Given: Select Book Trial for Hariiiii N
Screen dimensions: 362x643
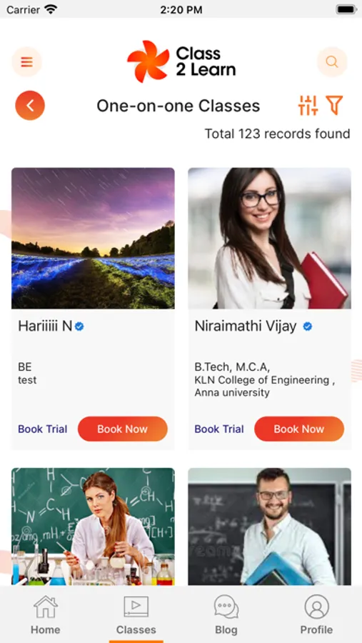Looking at the screenshot, I should pyautogui.click(x=43, y=429).
